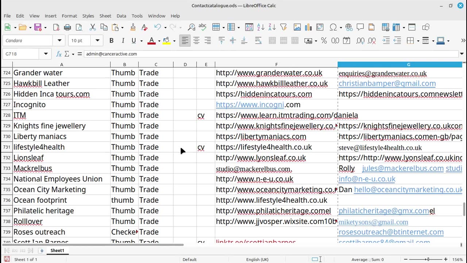Open the Tools menu
Screen dimensions: 467x263
[x=137, y=16]
